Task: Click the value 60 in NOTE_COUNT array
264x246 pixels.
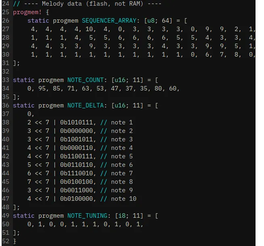Action: click(173, 88)
